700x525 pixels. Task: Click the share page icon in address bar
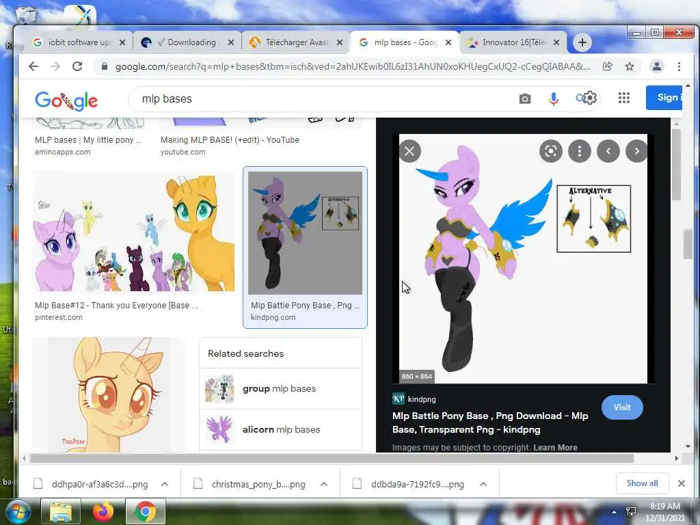[x=607, y=66]
